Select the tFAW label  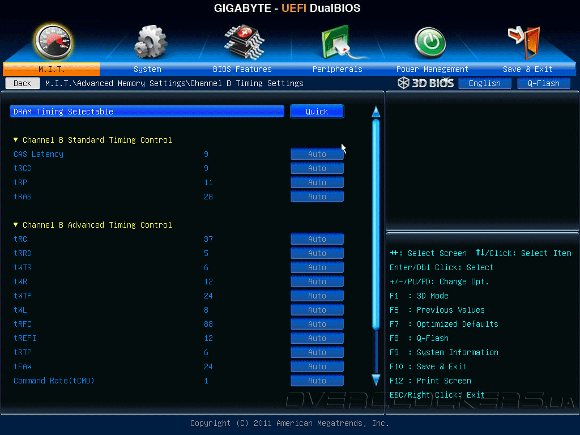(x=23, y=366)
